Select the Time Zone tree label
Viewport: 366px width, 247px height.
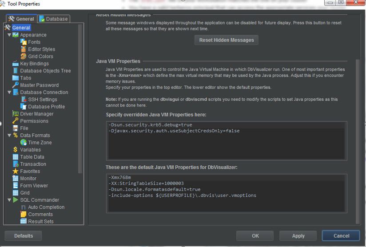pyautogui.click(x=40, y=143)
